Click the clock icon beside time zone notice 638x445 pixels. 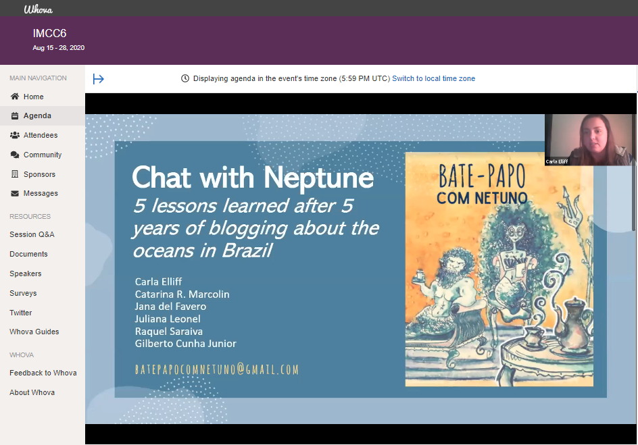pos(185,78)
